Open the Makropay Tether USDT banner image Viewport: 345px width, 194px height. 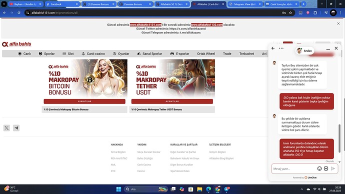coord(172,78)
